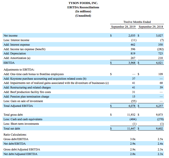Viewport: 169px width, 158px height.
Task: Click fire costs value 31
Action: 134,92
